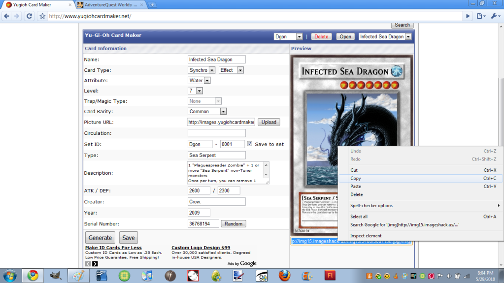
Task: Open the Common card rarity dropdown
Action: (207, 112)
